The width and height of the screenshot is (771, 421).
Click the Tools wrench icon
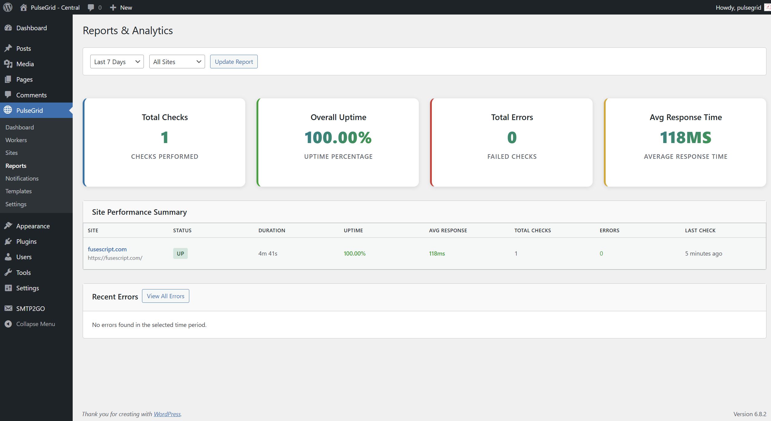click(x=8, y=273)
